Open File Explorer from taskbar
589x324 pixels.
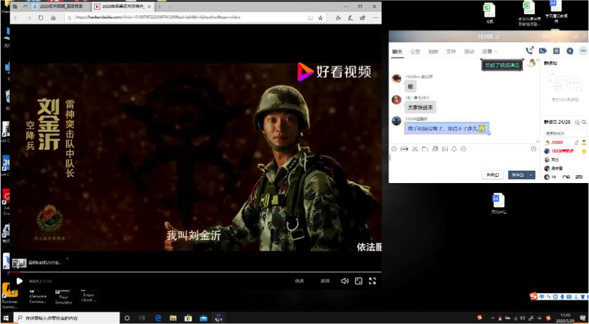(x=173, y=318)
